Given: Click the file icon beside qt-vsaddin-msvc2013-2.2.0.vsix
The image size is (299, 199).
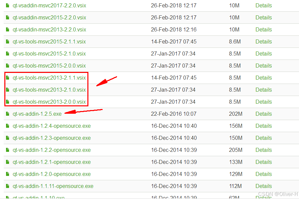Looking at the screenshot, I should coord(7,29).
